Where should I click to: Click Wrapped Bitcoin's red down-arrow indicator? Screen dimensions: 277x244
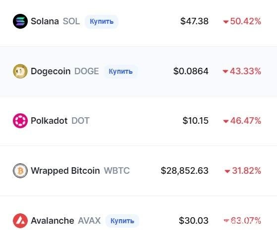227,171
